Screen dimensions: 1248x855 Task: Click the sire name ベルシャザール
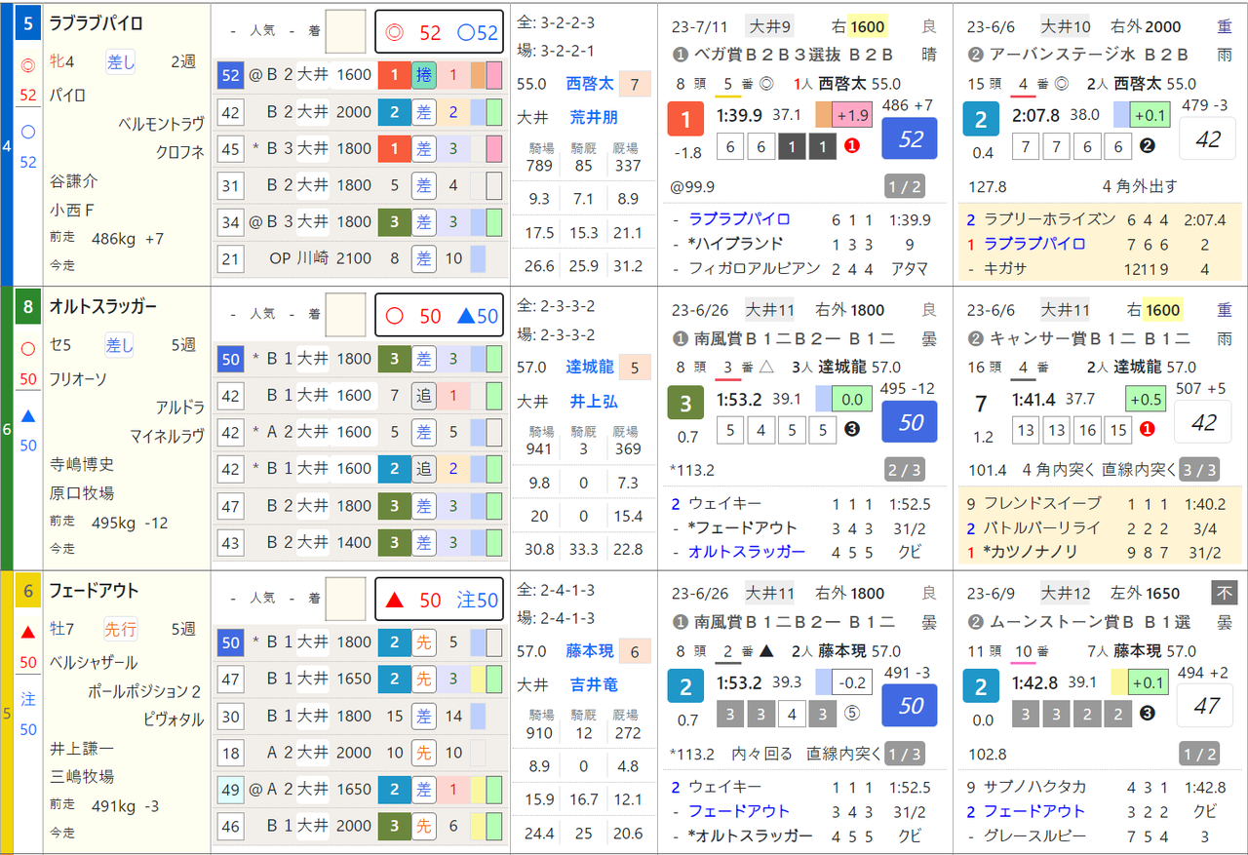94,662
